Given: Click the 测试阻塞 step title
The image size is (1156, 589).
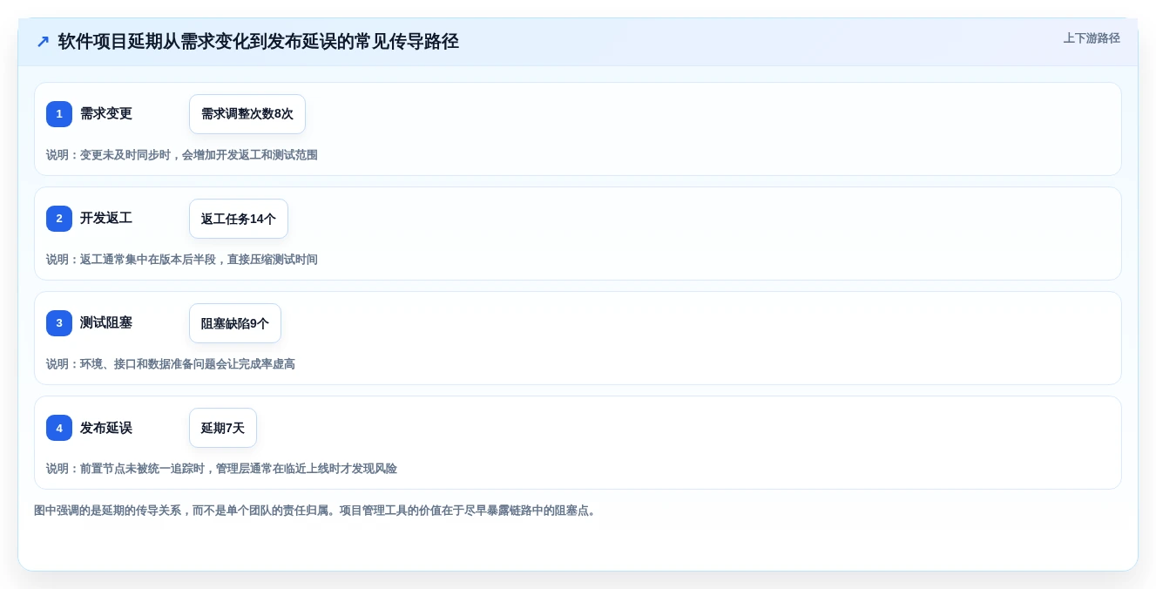Looking at the screenshot, I should pyautogui.click(x=106, y=323).
